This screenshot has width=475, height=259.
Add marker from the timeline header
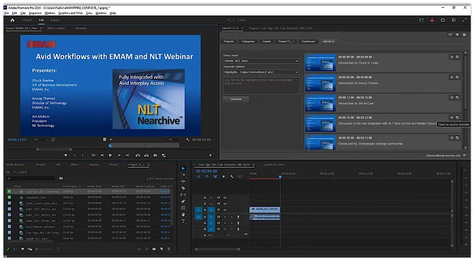224,177
